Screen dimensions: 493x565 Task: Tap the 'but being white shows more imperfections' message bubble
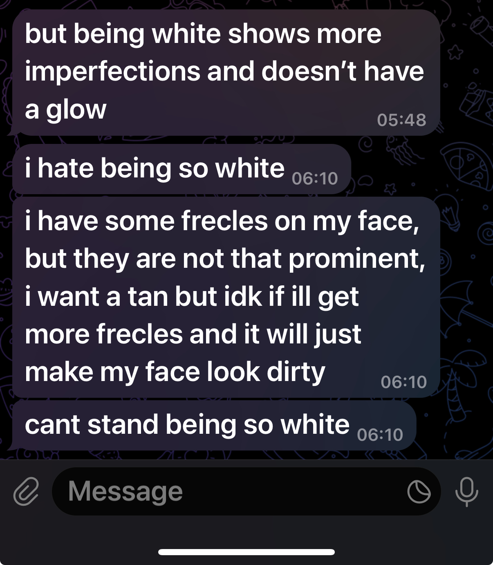226,72
